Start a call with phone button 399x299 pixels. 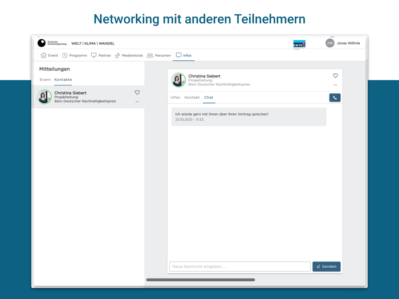point(335,97)
